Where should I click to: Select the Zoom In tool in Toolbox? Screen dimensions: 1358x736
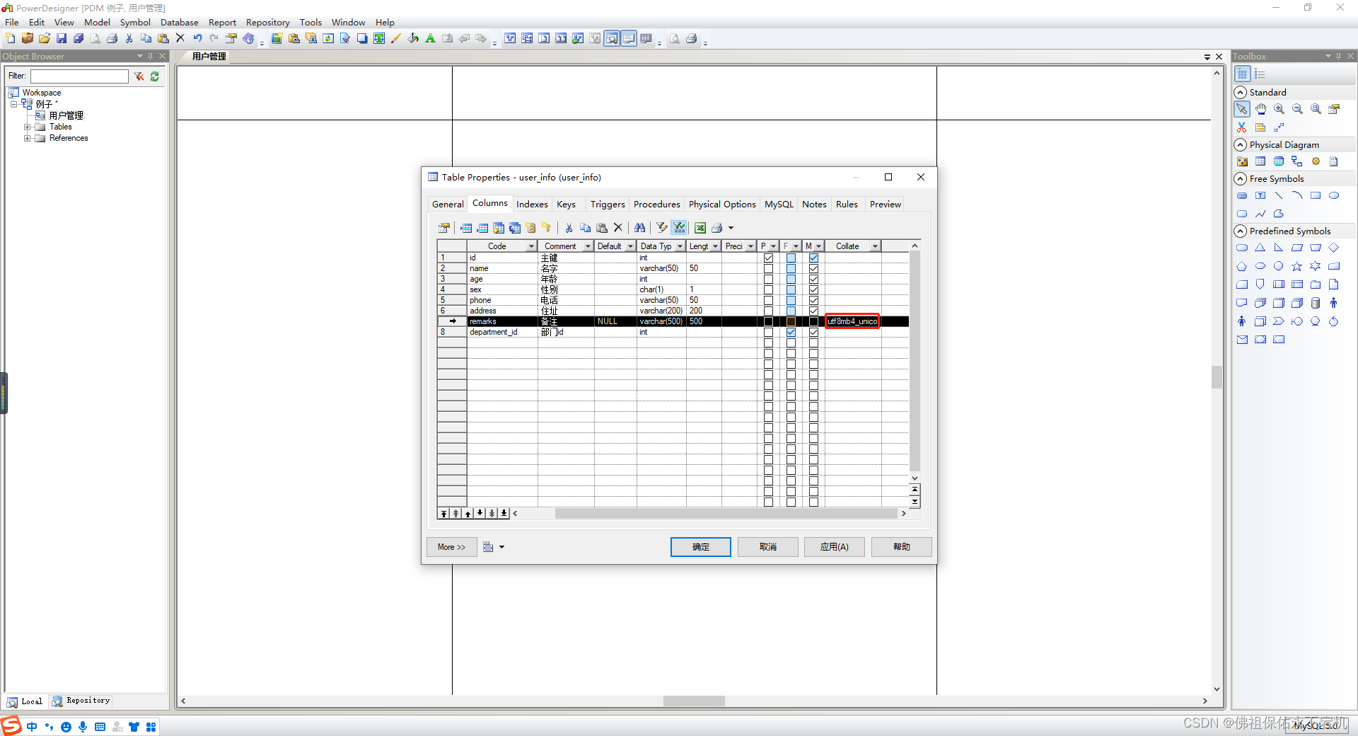click(1279, 109)
